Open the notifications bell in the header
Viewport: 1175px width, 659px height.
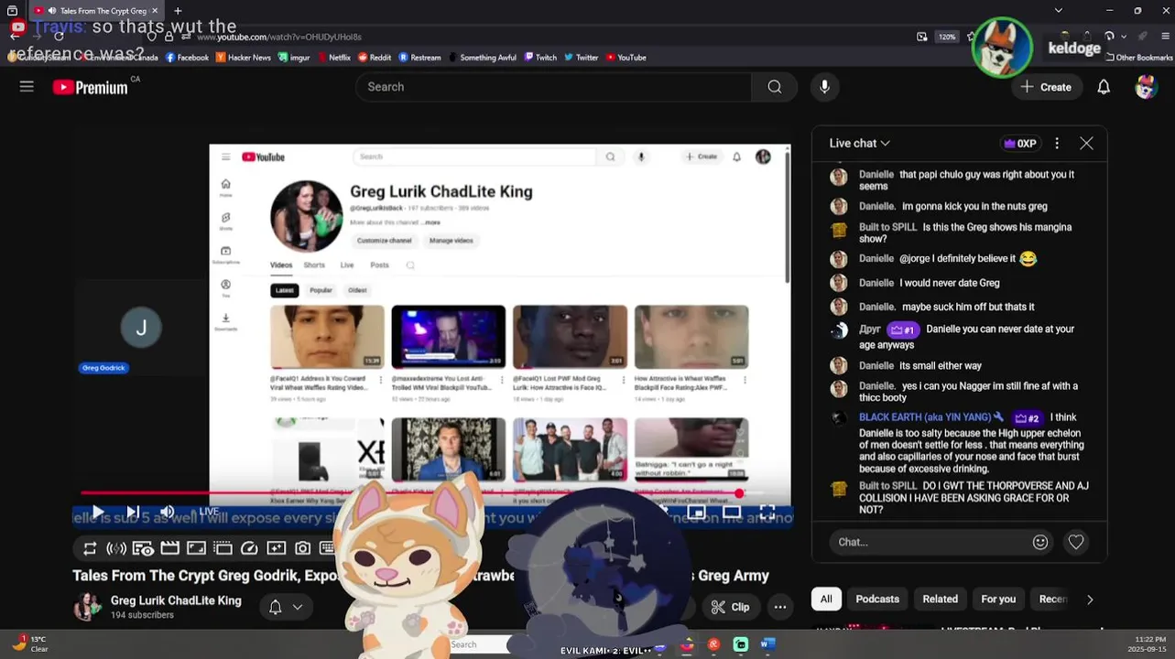pyautogui.click(x=1104, y=87)
